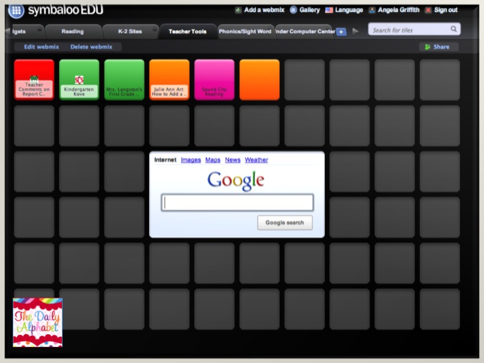This screenshot has height=363, width=484.
Task: Click the right arrow to show more tabs
Action: [x=356, y=32]
